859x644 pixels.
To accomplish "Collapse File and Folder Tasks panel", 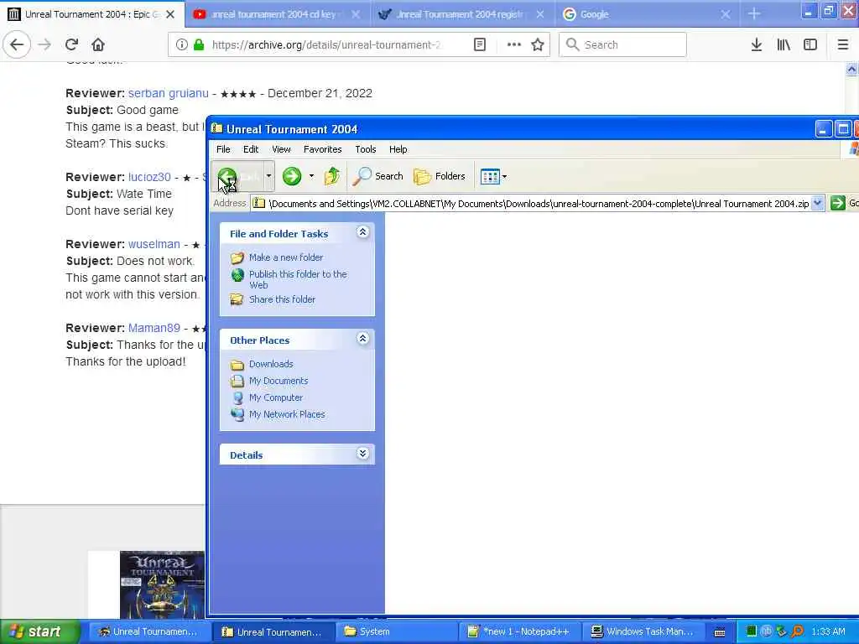I will (362, 232).
